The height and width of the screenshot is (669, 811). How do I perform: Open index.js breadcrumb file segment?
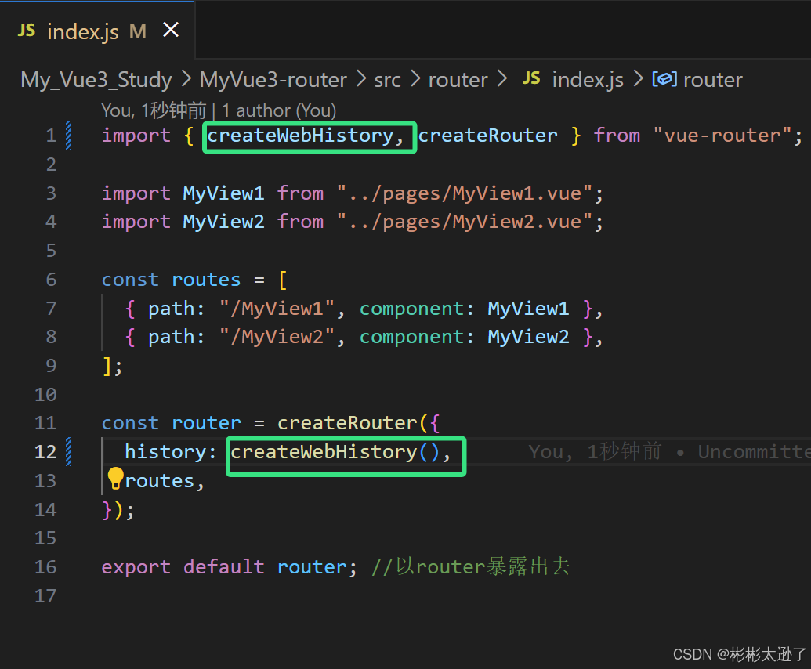588,80
